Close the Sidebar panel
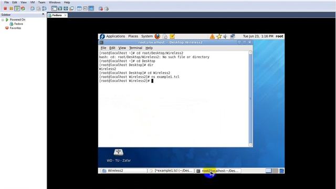The height and width of the screenshot is (189, 336). point(43,14)
